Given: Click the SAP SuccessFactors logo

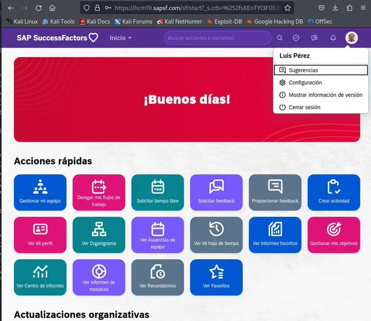Looking at the screenshot, I should (x=57, y=38).
